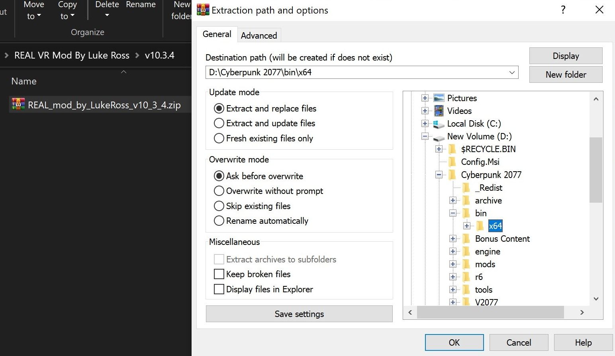Tick Display files in Explorer checkbox
This screenshot has width=615, height=356.
point(219,289)
